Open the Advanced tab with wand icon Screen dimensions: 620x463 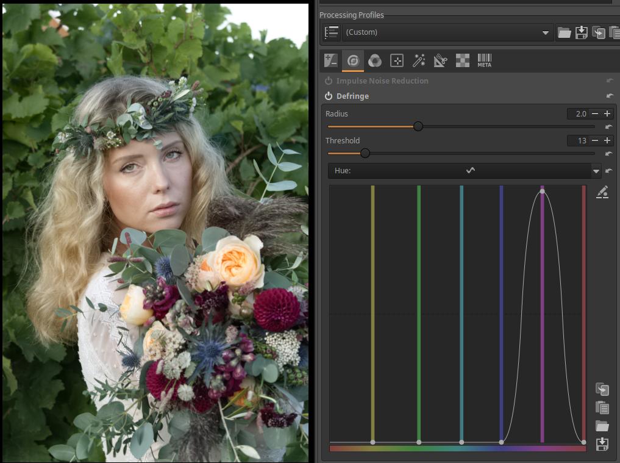tap(419, 60)
